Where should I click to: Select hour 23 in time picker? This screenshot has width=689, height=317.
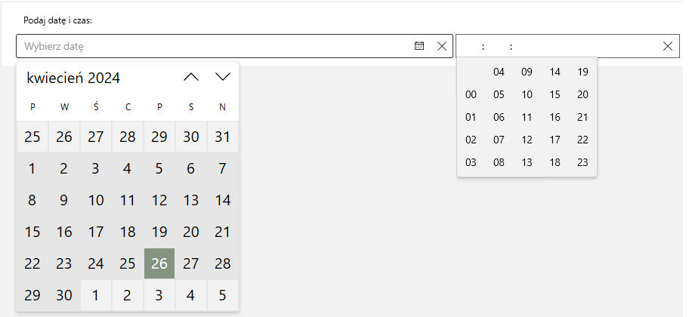(582, 162)
